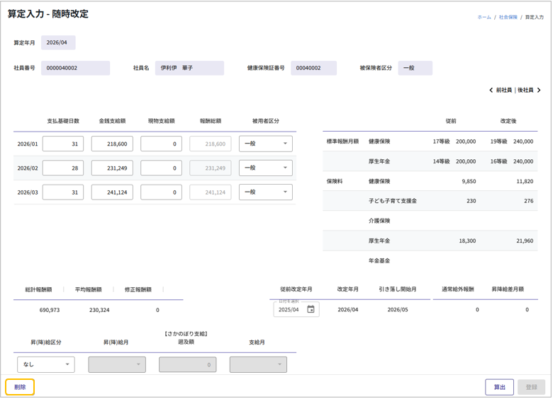The height and width of the screenshot is (399, 553).
Task: Click the 削除 button
Action: pos(20,387)
